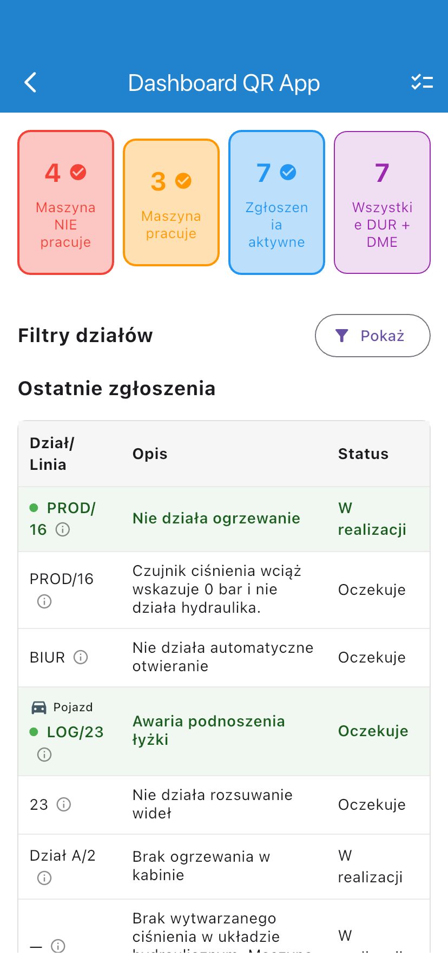Tap the funnel filter icon
The image size is (448, 970).
342,336
